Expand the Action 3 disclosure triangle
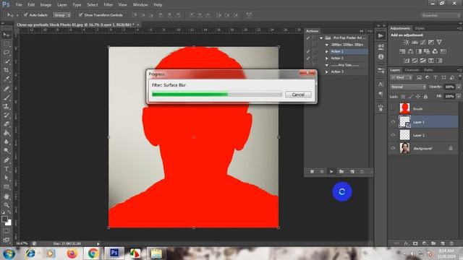Screen dimensions: 463x260 click(x=326, y=72)
